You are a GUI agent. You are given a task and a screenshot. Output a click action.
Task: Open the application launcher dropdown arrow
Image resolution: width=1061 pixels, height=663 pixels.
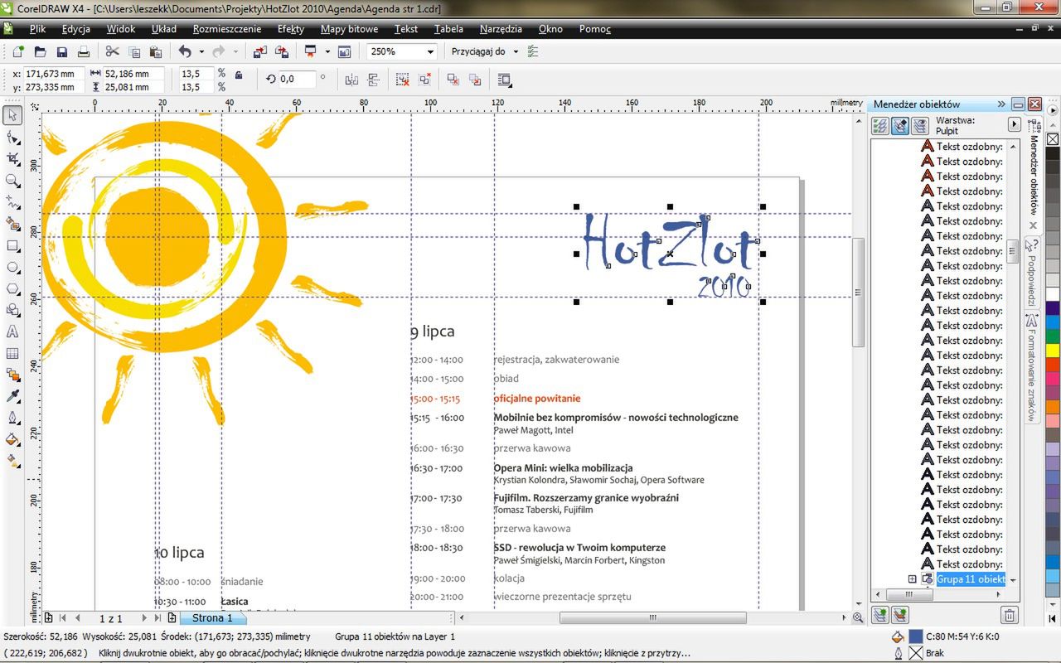pyautogui.click(x=327, y=51)
